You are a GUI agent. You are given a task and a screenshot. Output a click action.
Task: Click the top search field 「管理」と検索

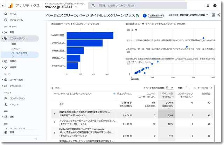click(x=137, y=6)
